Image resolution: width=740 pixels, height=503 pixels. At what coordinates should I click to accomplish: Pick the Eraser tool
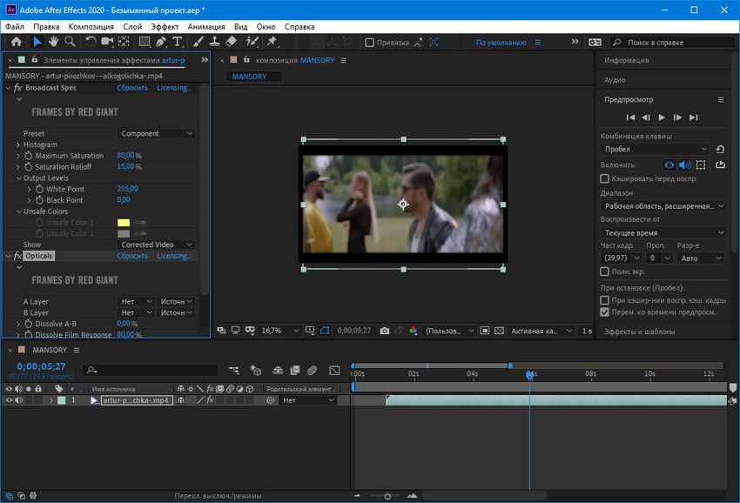[x=231, y=42]
